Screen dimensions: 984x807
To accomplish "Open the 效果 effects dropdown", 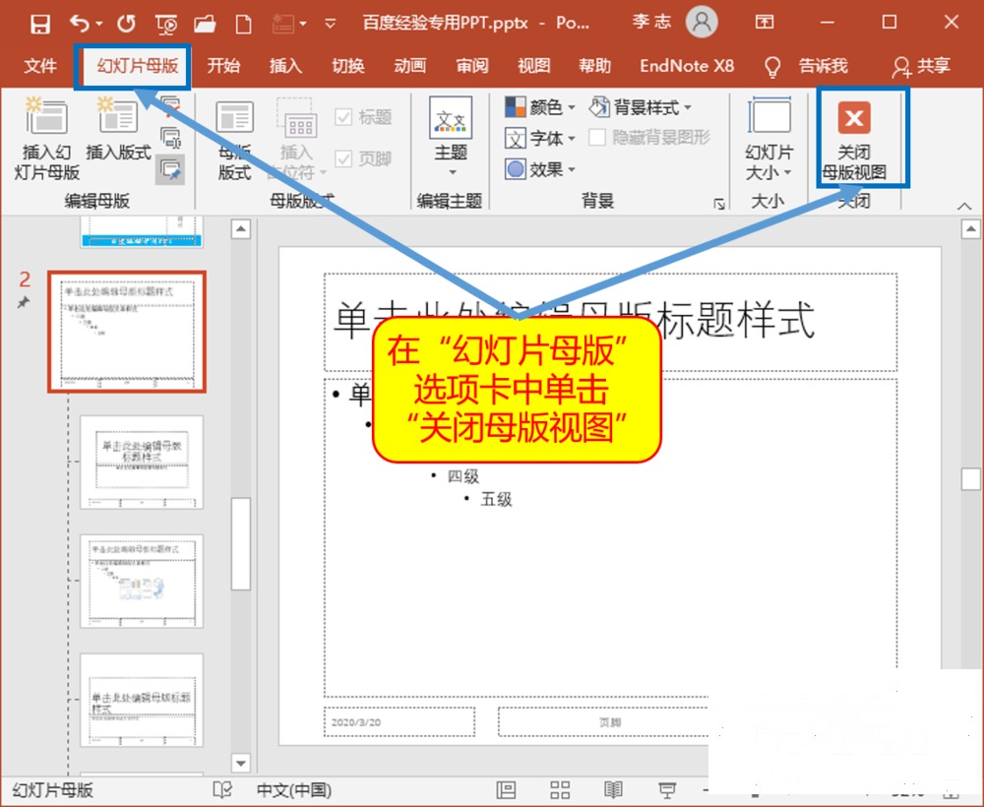I will point(540,169).
